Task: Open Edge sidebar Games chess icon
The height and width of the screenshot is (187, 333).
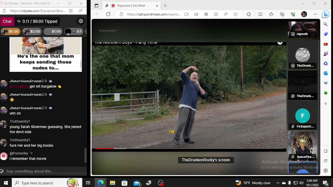Action: click(x=325, y=54)
